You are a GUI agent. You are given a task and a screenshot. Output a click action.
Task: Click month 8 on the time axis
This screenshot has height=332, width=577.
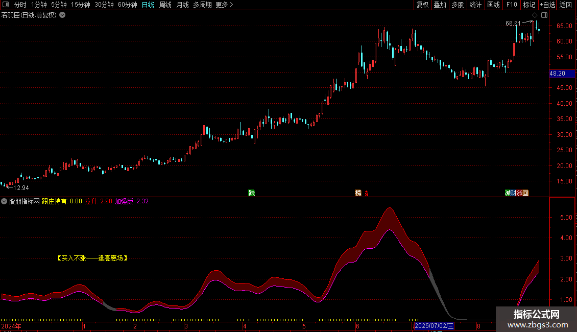click(x=478, y=326)
